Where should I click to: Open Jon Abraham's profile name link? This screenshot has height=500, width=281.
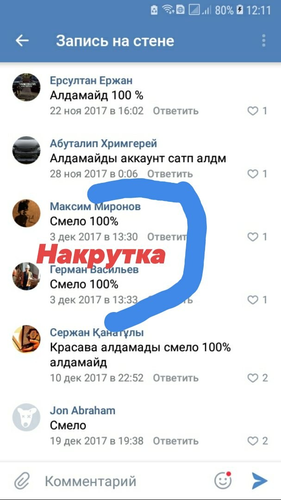tap(82, 410)
